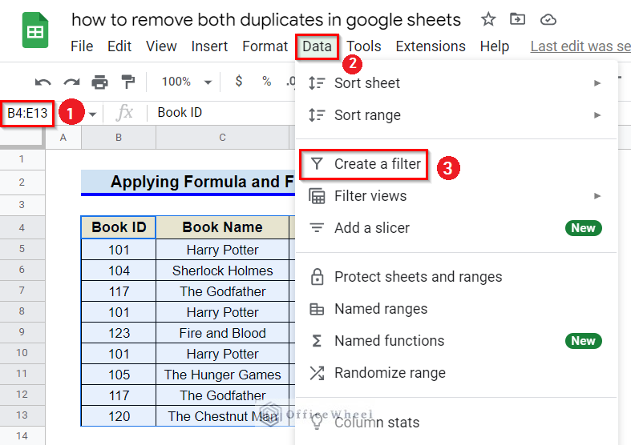Open the Tools menu
This screenshot has height=445, width=631.
(x=364, y=46)
